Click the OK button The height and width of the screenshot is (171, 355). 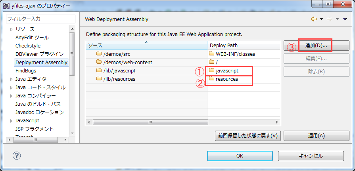tap(240, 156)
